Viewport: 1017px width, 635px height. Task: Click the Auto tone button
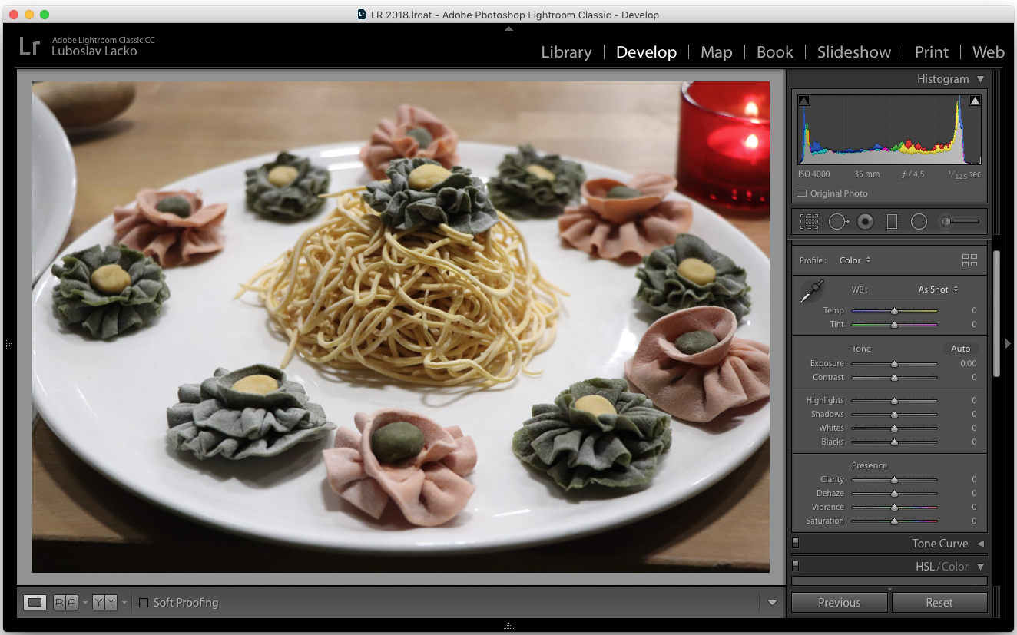click(x=960, y=349)
